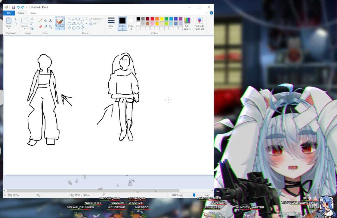Switch to the View tab

pyautogui.click(x=33, y=13)
